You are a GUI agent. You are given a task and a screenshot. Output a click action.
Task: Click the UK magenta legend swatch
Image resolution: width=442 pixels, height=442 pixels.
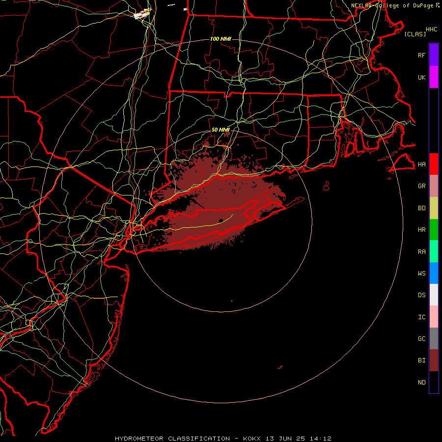(x=434, y=77)
